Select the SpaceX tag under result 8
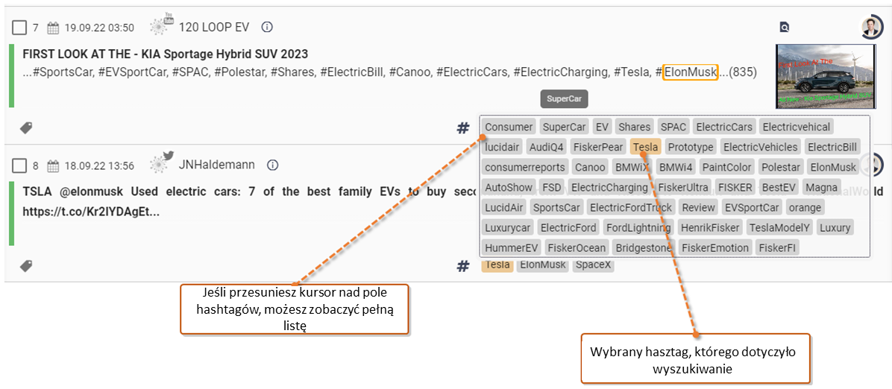The image size is (892, 389). coord(594,265)
